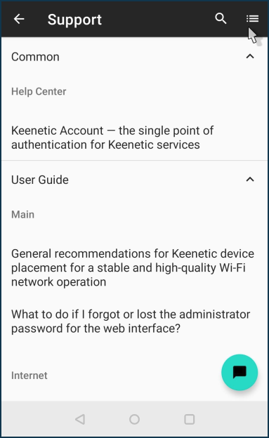Image resolution: width=269 pixels, height=438 pixels.
Task: Tap Android recent apps square button
Action: (190, 419)
